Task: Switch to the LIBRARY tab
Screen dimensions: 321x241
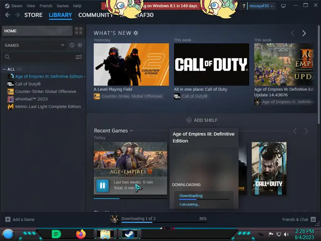Action: click(61, 15)
